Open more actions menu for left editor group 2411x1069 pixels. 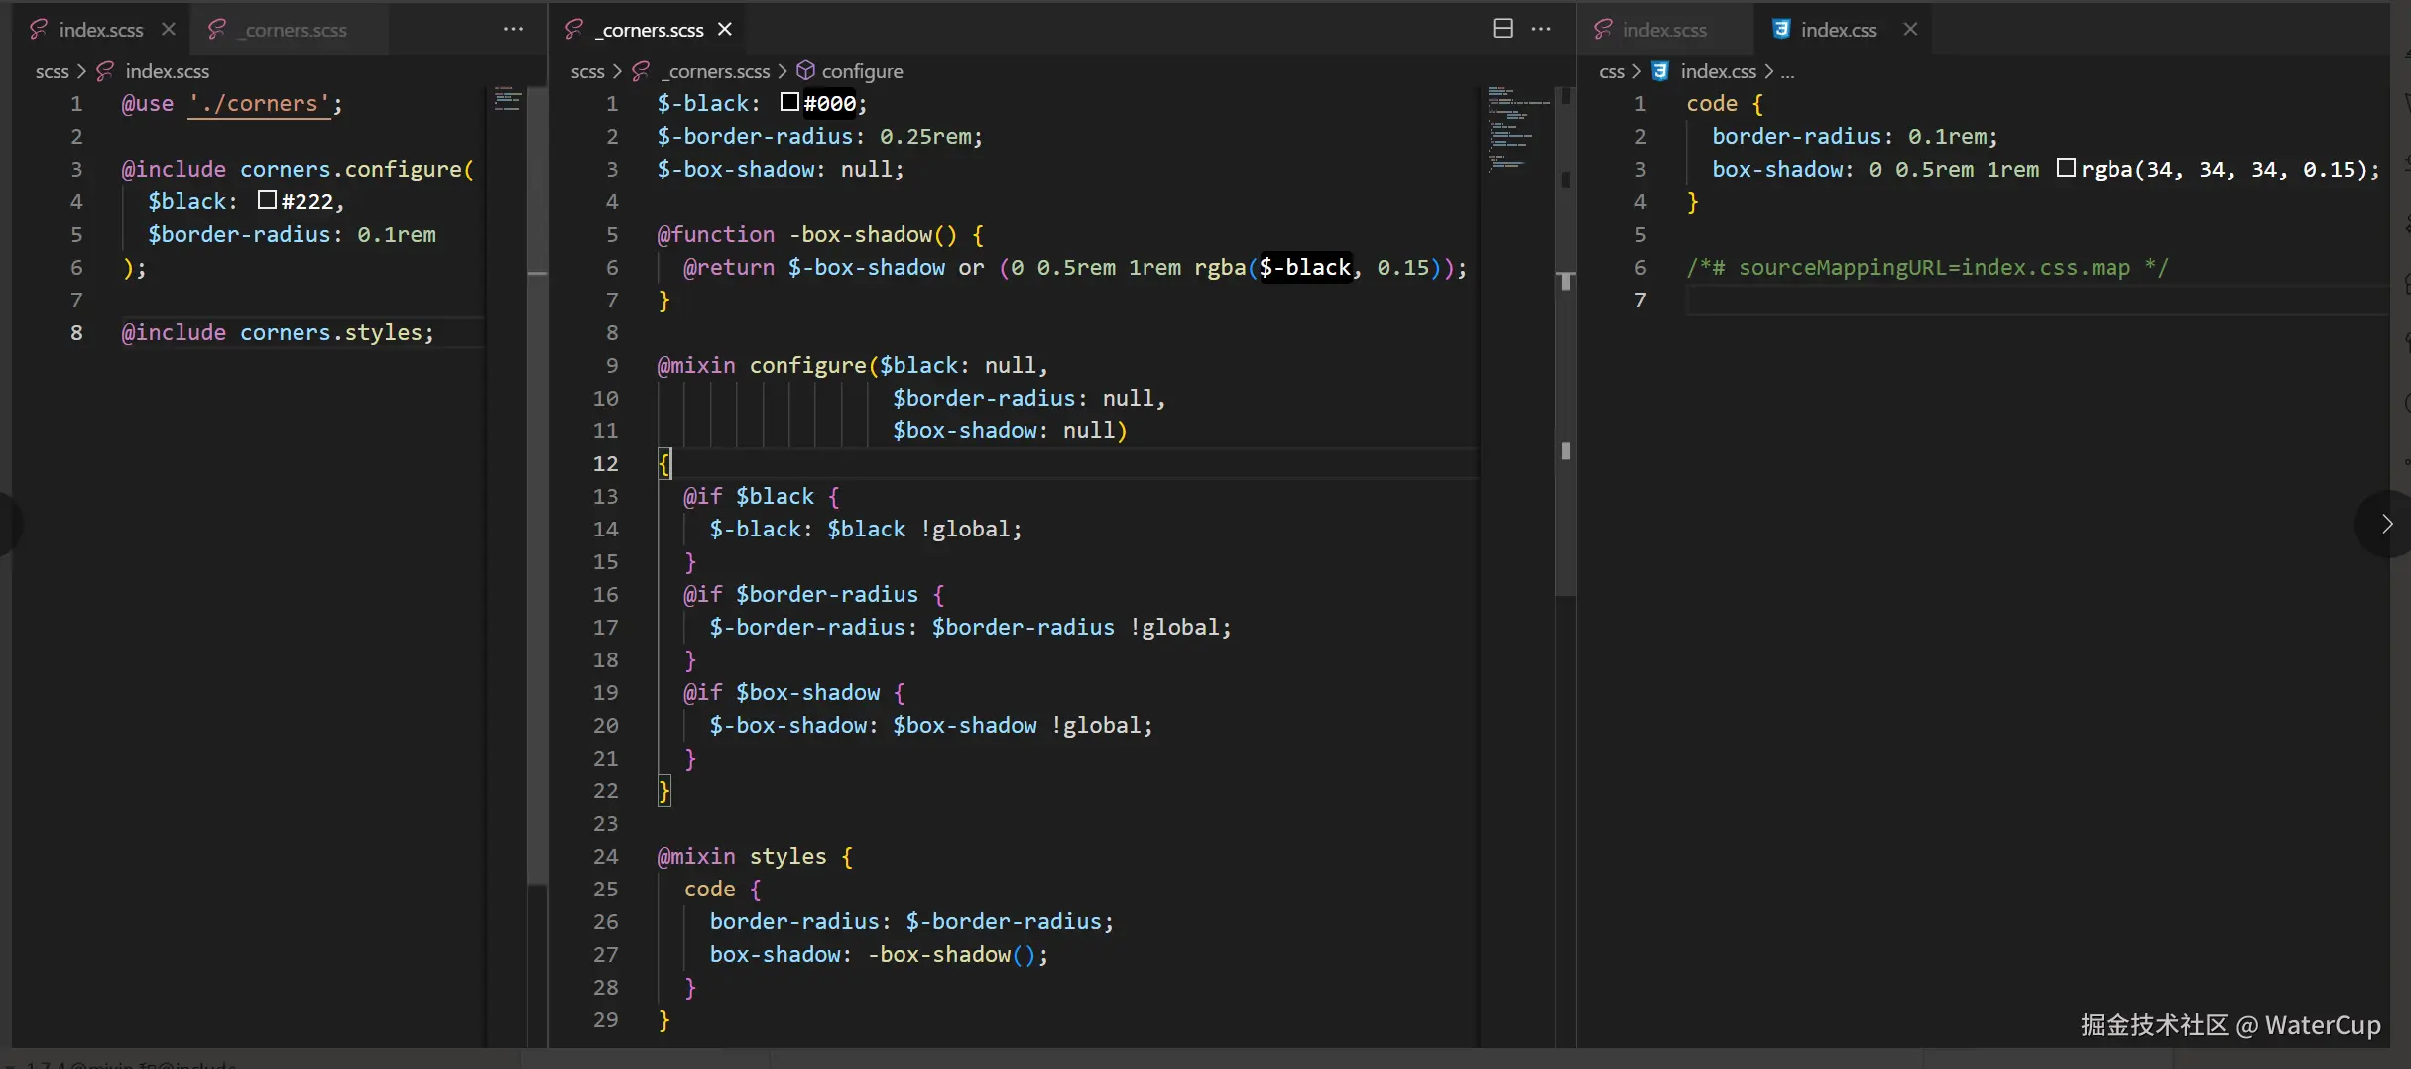click(x=513, y=29)
